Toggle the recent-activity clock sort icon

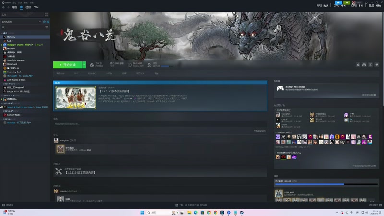44,22
